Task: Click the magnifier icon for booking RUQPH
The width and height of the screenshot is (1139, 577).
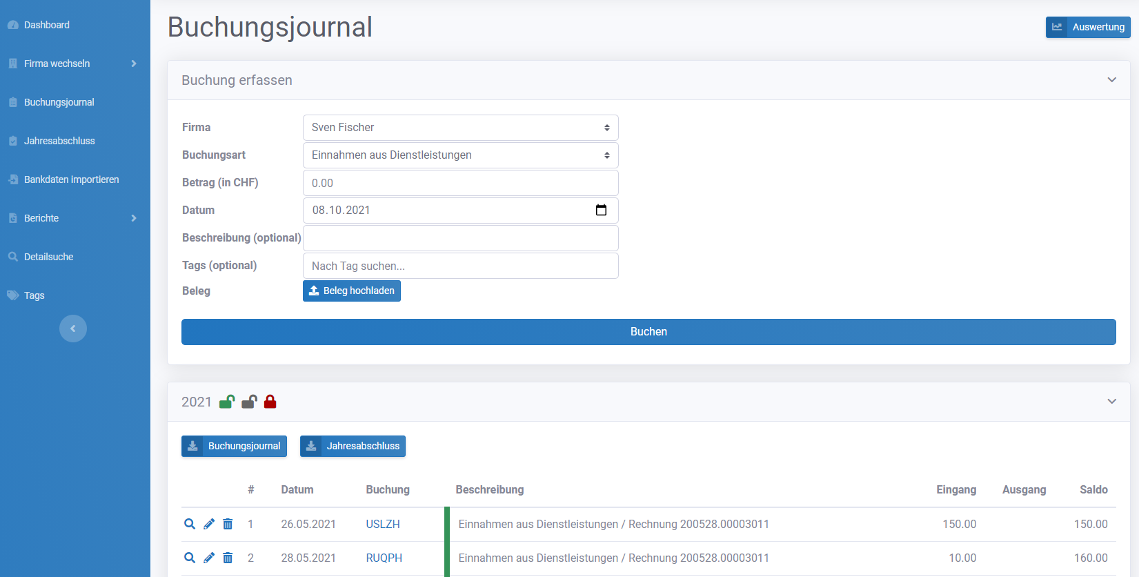Action: point(190,558)
